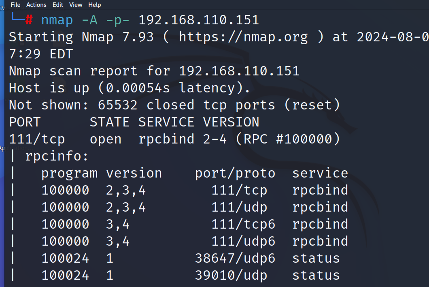Click the STATE column header
Image resolution: width=429 pixels, height=287 pixels.
(x=109, y=122)
